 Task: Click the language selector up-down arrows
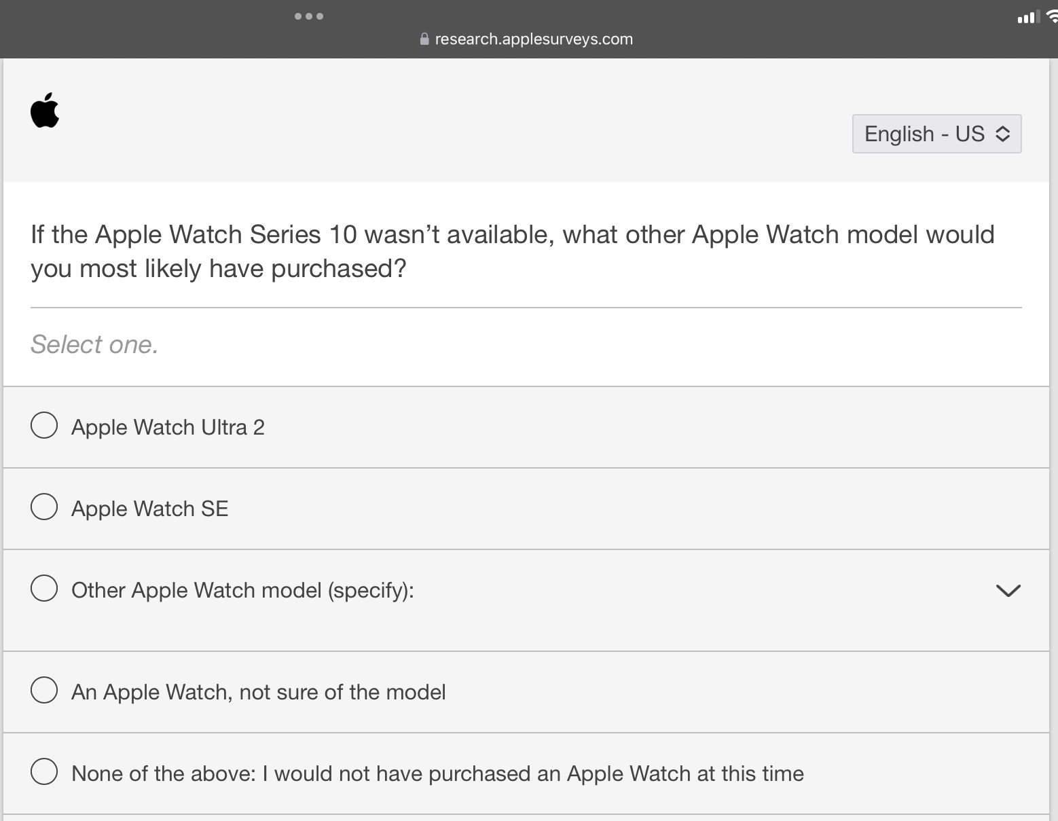coord(1002,134)
